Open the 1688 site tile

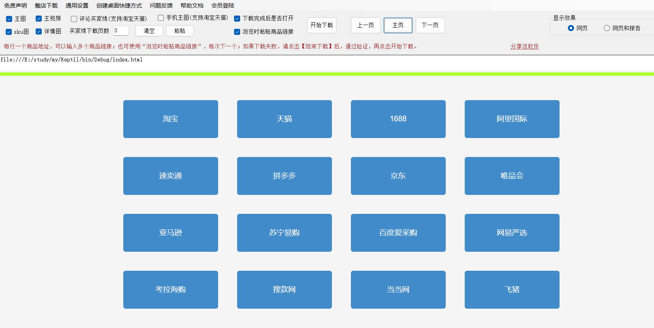(x=398, y=119)
